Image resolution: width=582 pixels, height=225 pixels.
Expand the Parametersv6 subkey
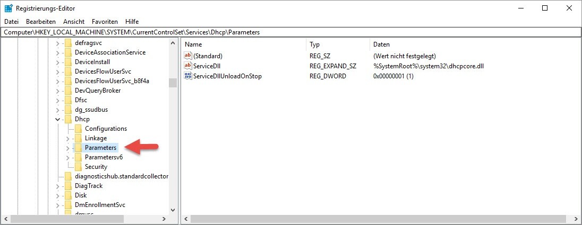click(x=67, y=157)
